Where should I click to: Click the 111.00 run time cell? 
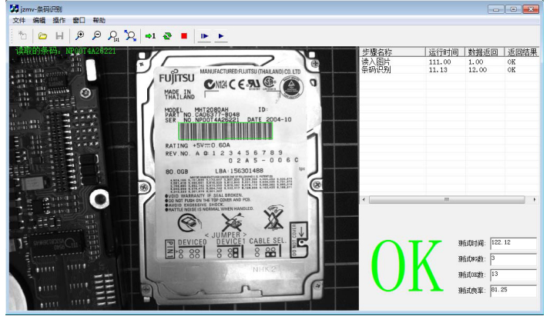click(440, 62)
